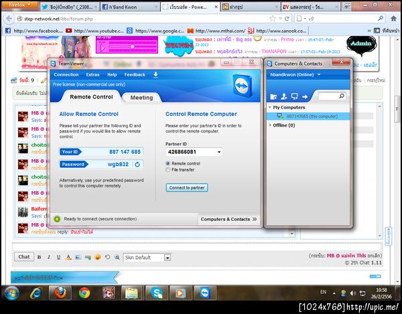
Task: Click the Add remote computer icon
Action: [x=294, y=96]
